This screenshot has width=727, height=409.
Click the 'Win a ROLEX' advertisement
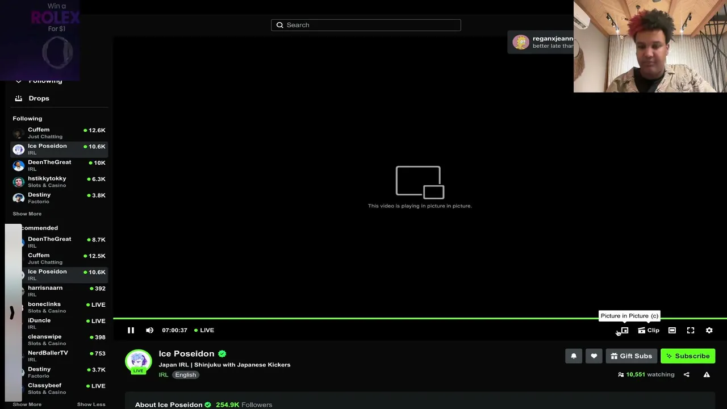(40, 40)
